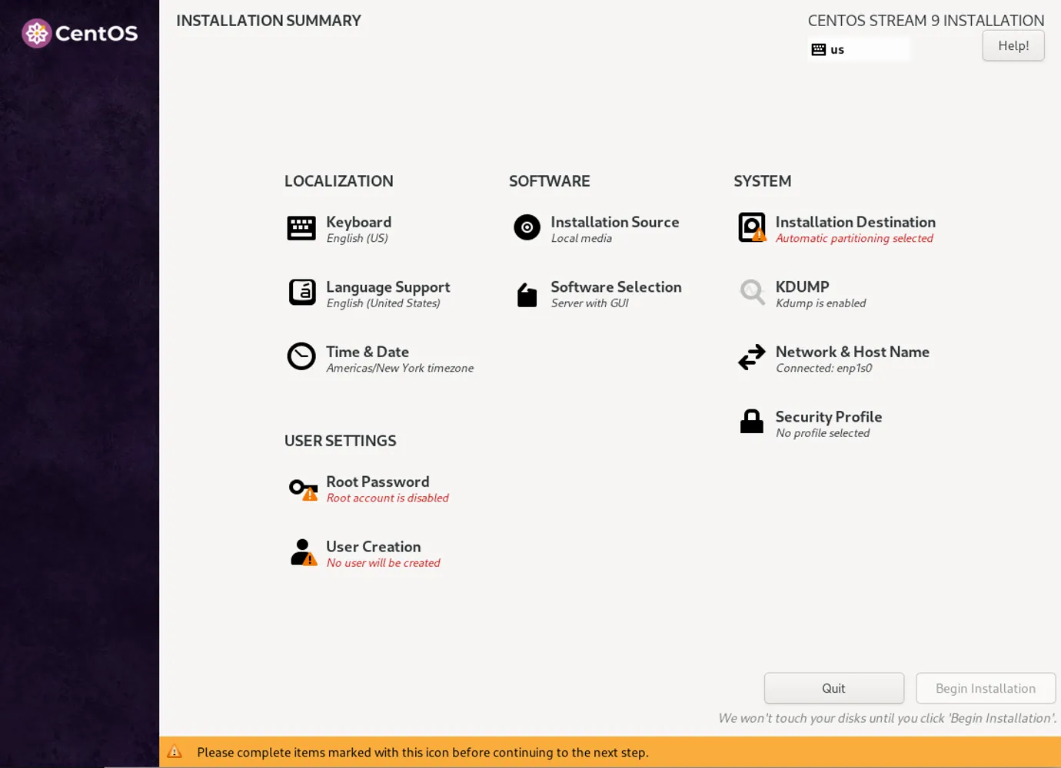1061x768 pixels.
Task: Click the Installation Destination disk icon
Action: (x=752, y=227)
